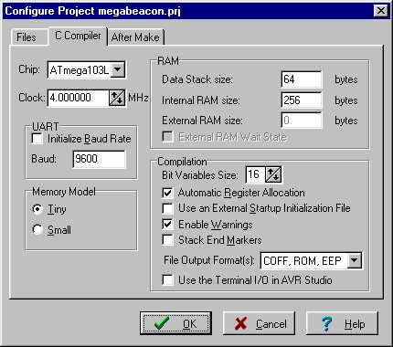The width and height of the screenshot is (393, 347).
Task: Click the Cancel button
Action: tap(260, 323)
